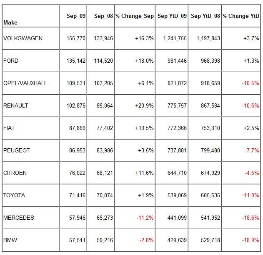Screen dimensions: 263x255
Task: Click the PEUGEOT row label
Action: tap(16, 150)
